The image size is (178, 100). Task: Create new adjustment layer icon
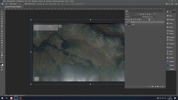[x=155, y=86]
